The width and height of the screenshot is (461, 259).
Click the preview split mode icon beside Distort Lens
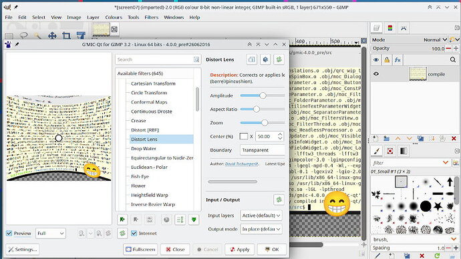(251, 59)
